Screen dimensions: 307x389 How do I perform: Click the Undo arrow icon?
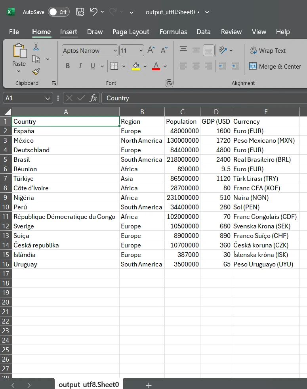click(x=94, y=12)
